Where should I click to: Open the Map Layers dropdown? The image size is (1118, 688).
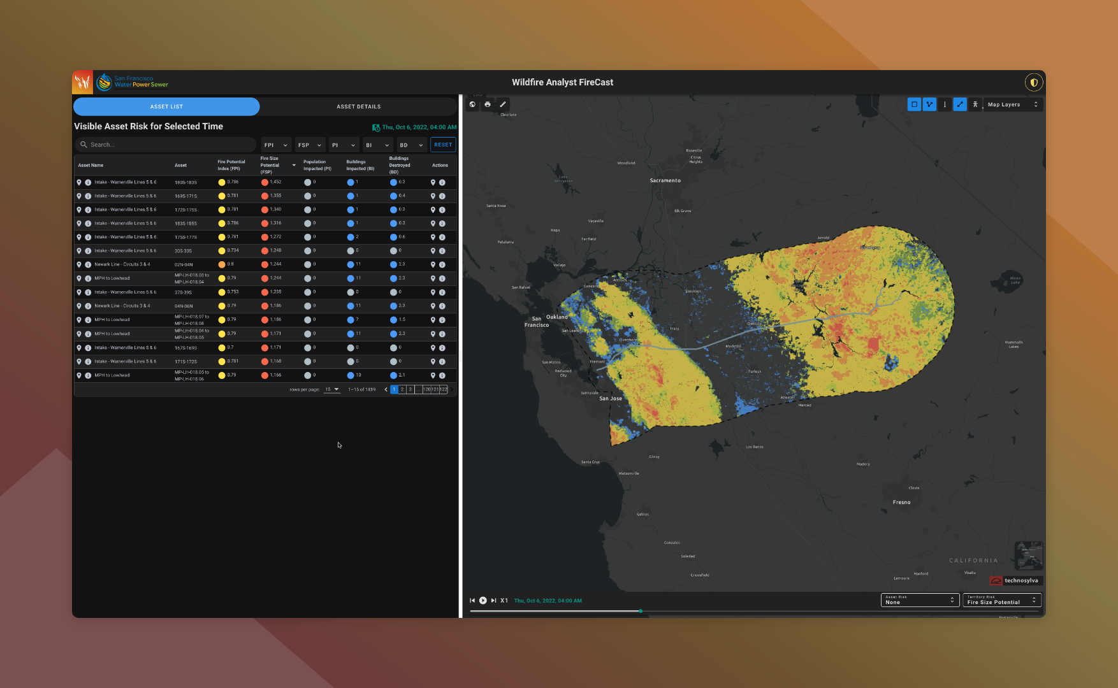point(1012,104)
